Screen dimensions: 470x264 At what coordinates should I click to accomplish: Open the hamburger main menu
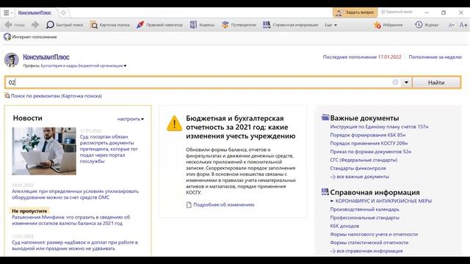(x=7, y=13)
